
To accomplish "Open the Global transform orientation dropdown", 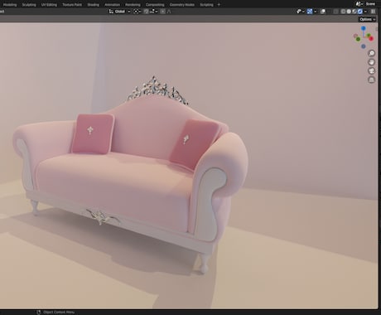I will pyautogui.click(x=119, y=12).
